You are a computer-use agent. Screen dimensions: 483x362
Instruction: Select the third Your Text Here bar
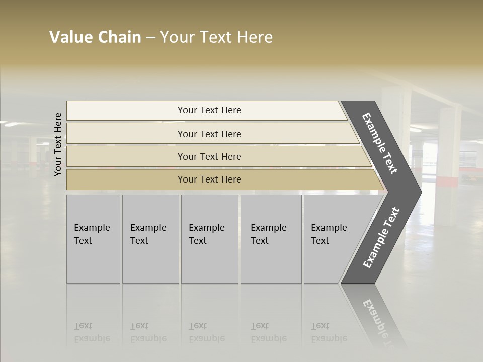pyautogui.click(x=219, y=156)
